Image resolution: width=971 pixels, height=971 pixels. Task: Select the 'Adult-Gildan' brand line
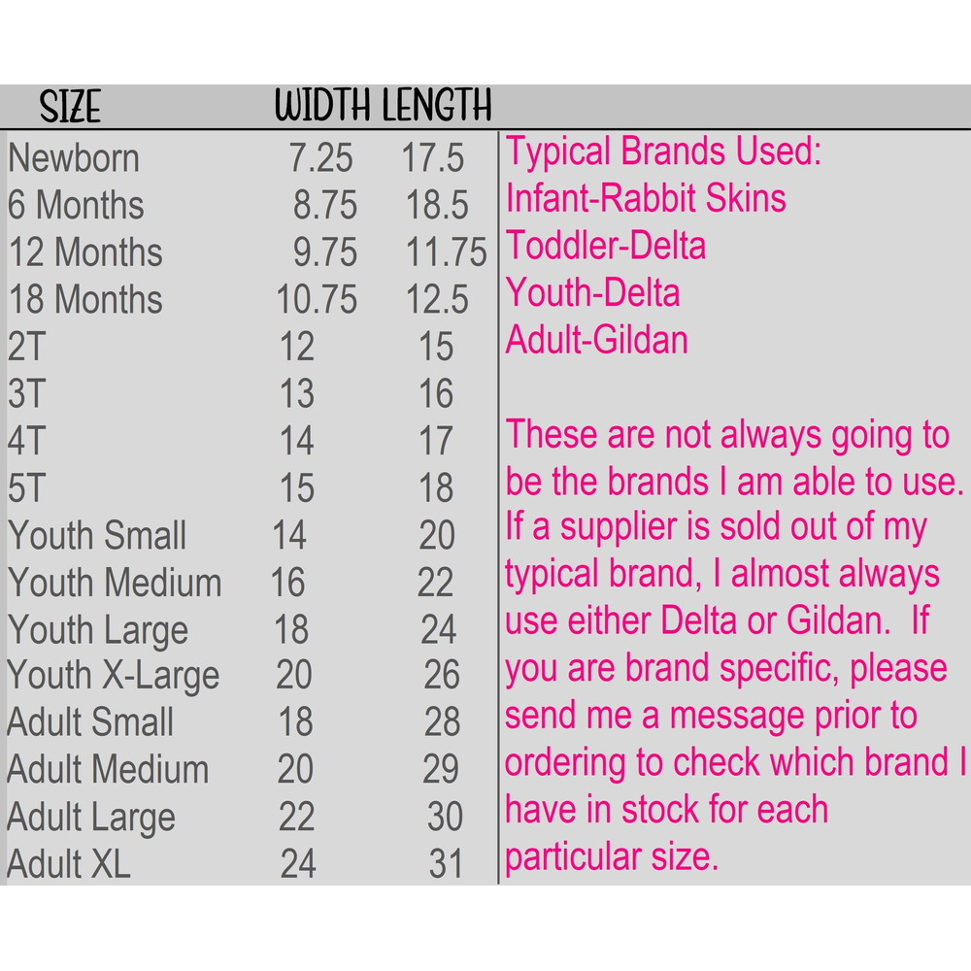point(597,340)
